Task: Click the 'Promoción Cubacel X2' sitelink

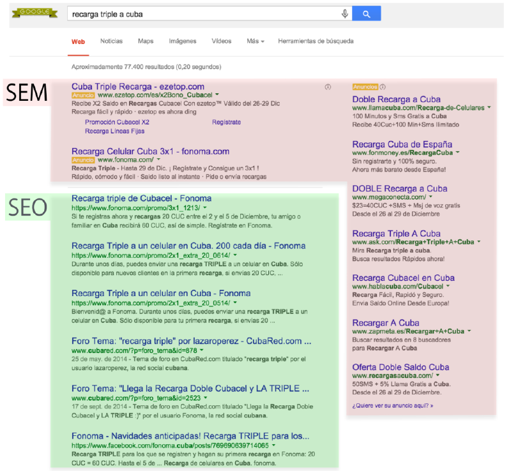Action: point(117,122)
